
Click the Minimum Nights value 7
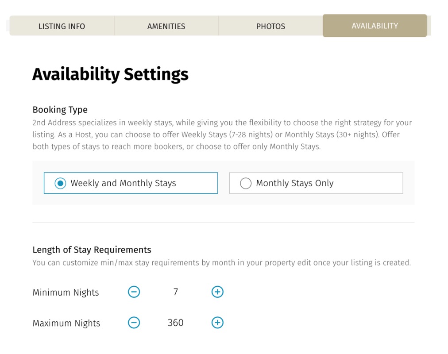[x=176, y=292]
